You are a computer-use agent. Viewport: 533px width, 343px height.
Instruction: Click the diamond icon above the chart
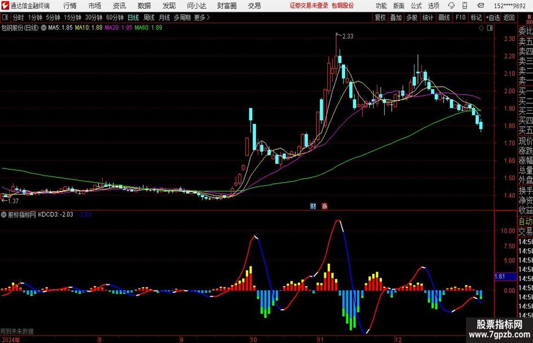(481, 28)
